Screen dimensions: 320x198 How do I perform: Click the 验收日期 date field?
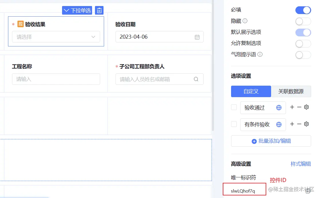click(x=159, y=37)
